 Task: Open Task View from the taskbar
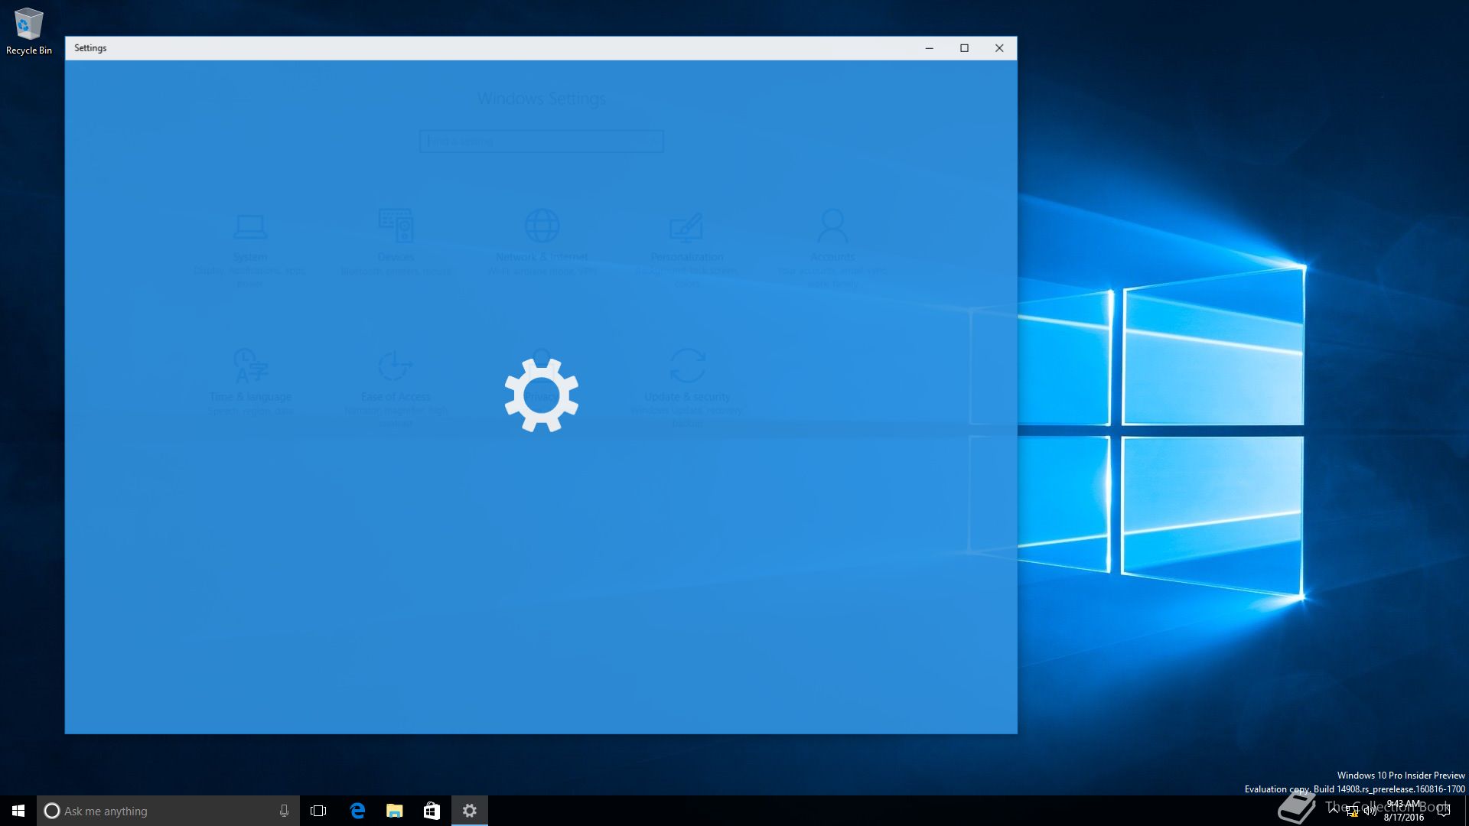318,811
